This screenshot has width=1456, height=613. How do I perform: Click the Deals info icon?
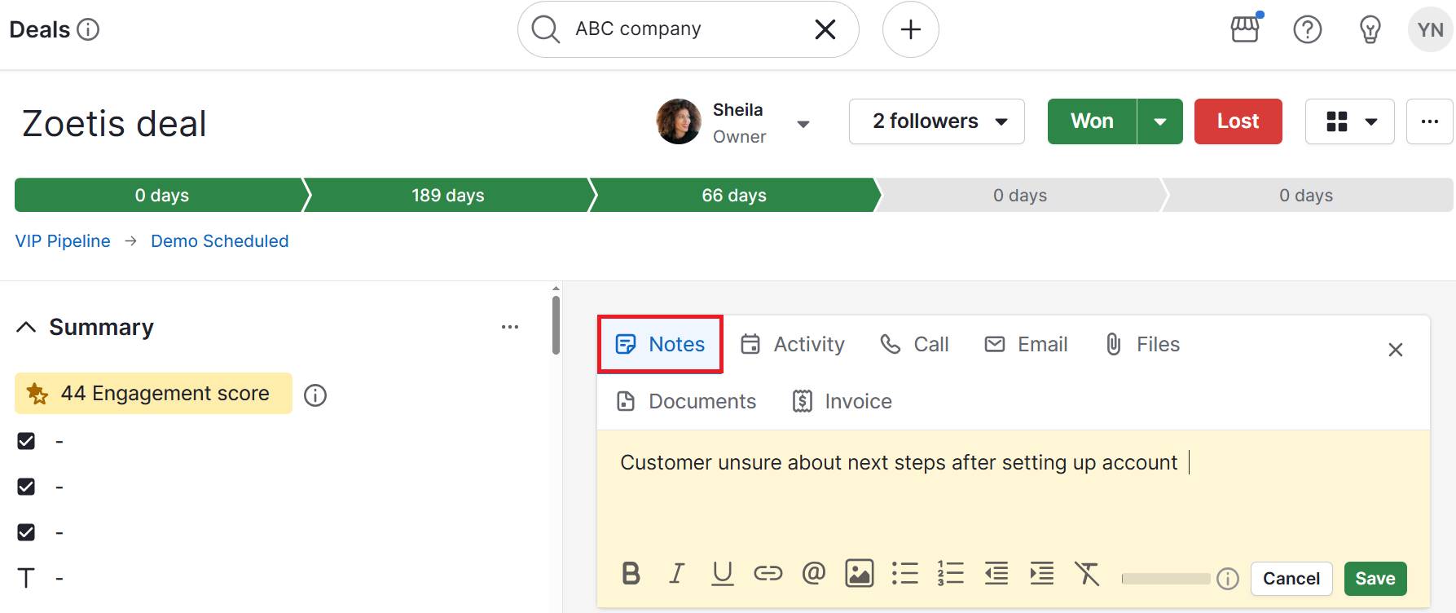88,29
